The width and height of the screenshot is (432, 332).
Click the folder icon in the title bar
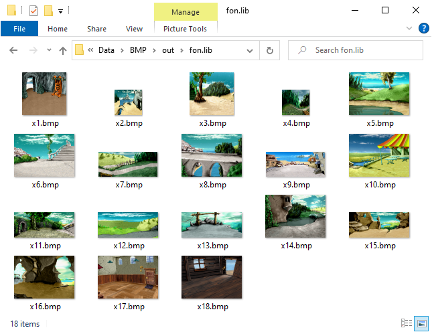(11, 10)
